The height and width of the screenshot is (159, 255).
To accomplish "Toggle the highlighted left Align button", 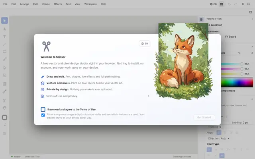I will (219, 133).
